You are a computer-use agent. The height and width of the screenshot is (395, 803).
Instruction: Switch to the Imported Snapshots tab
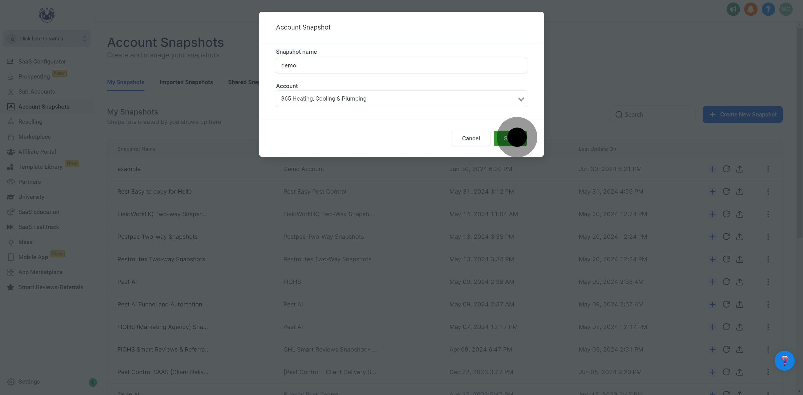[186, 82]
